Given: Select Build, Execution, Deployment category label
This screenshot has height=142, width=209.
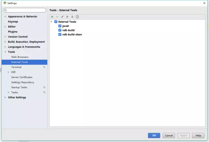Looking at the screenshot, I should (x=26, y=42).
